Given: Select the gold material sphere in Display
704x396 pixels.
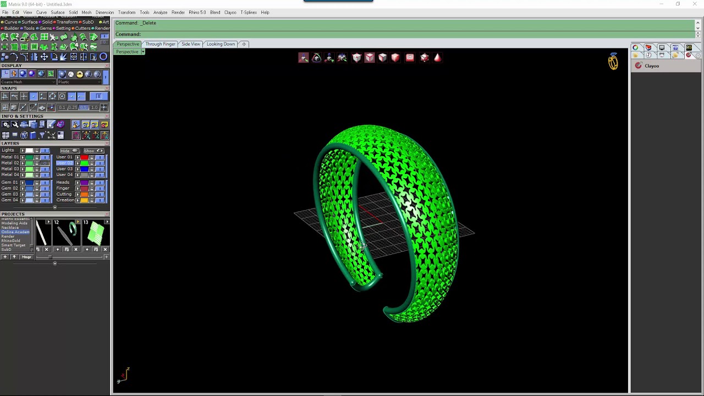Looking at the screenshot, I should (80, 74).
